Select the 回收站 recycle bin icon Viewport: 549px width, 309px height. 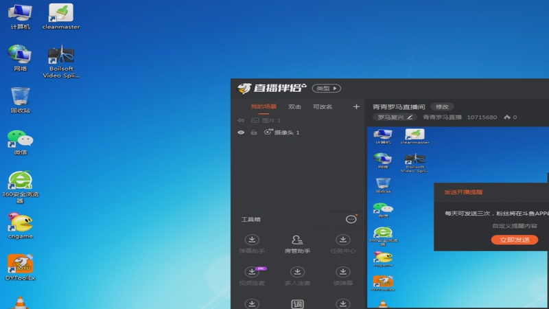pyautogui.click(x=21, y=100)
